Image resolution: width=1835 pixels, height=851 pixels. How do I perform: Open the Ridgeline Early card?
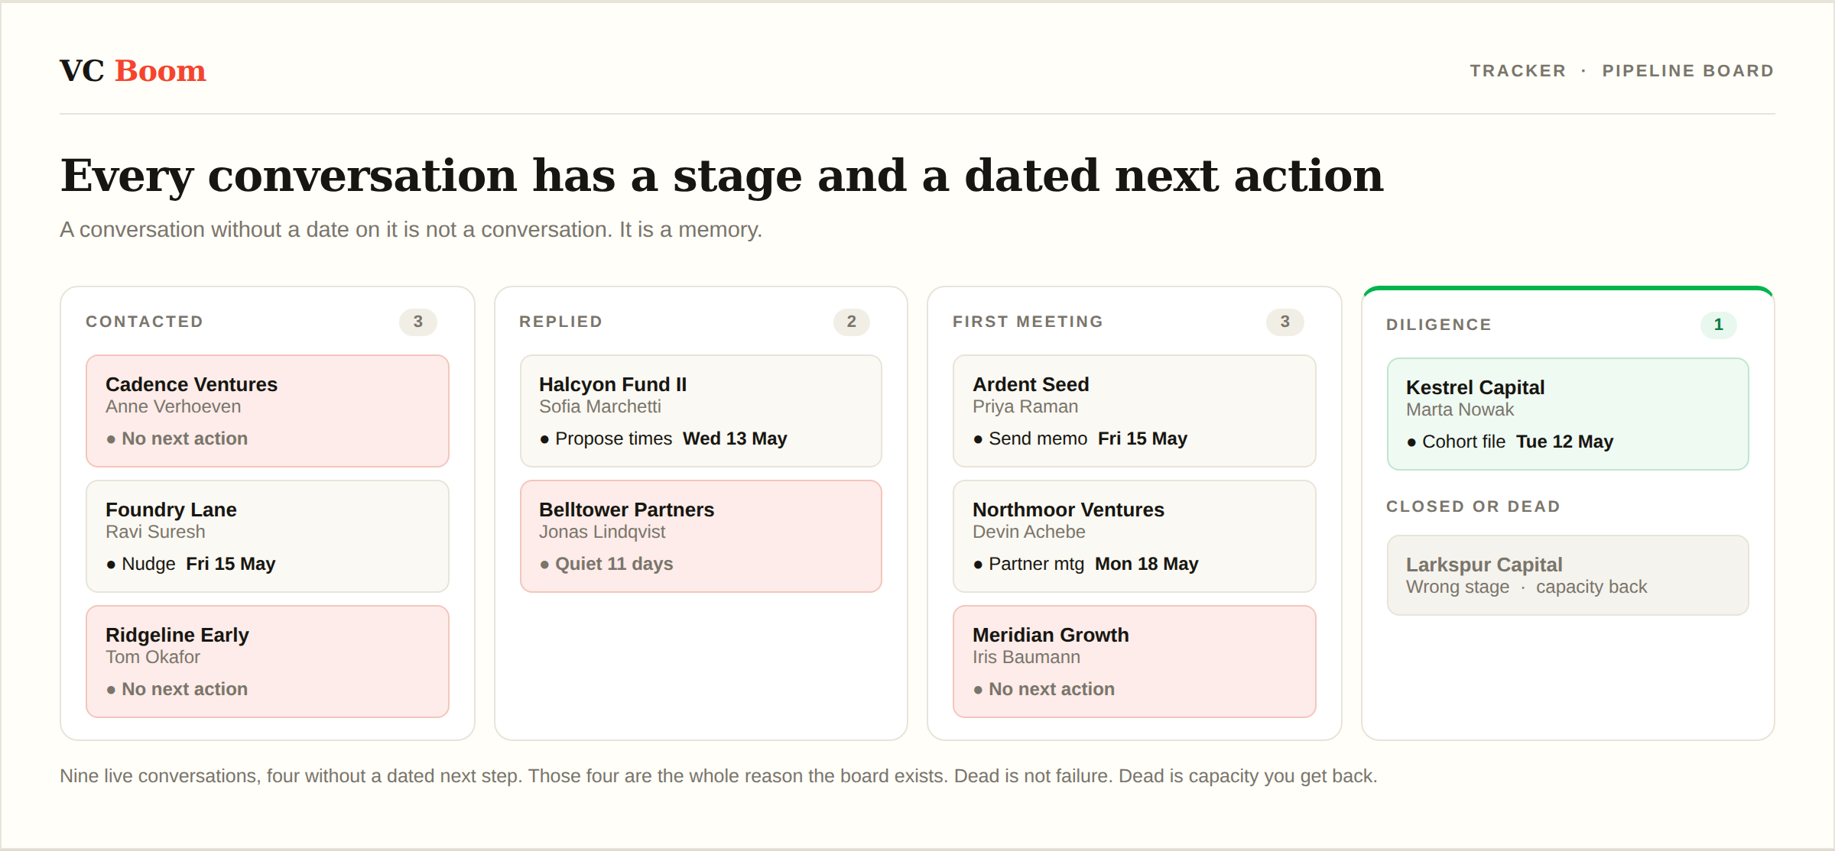pyautogui.click(x=268, y=662)
